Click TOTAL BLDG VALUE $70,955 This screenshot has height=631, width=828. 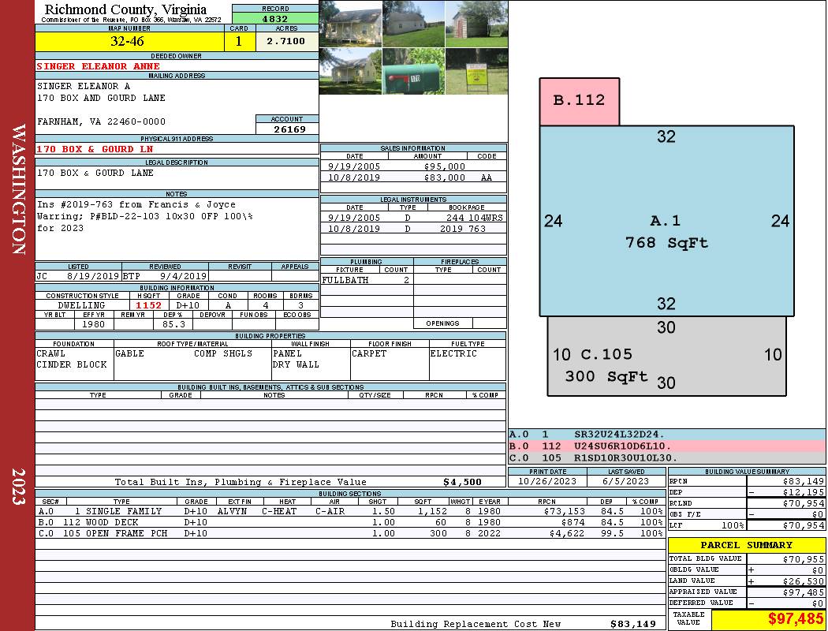(x=804, y=559)
